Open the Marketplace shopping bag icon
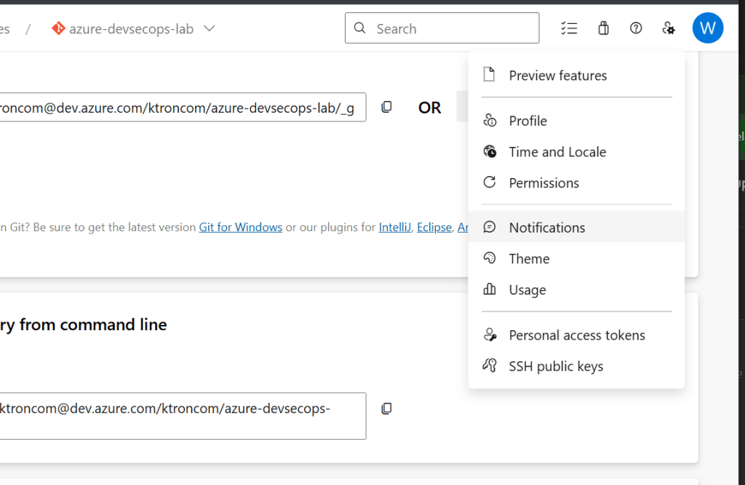745x485 pixels. click(x=603, y=28)
